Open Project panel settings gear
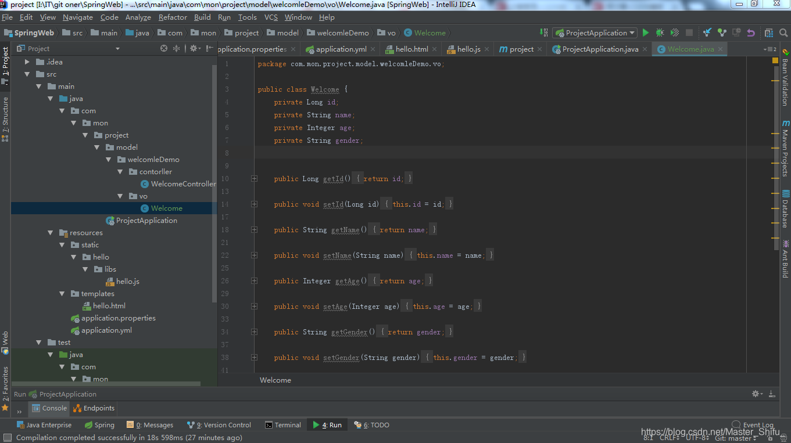This screenshot has height=443, width=791. [x=194, y=49]
